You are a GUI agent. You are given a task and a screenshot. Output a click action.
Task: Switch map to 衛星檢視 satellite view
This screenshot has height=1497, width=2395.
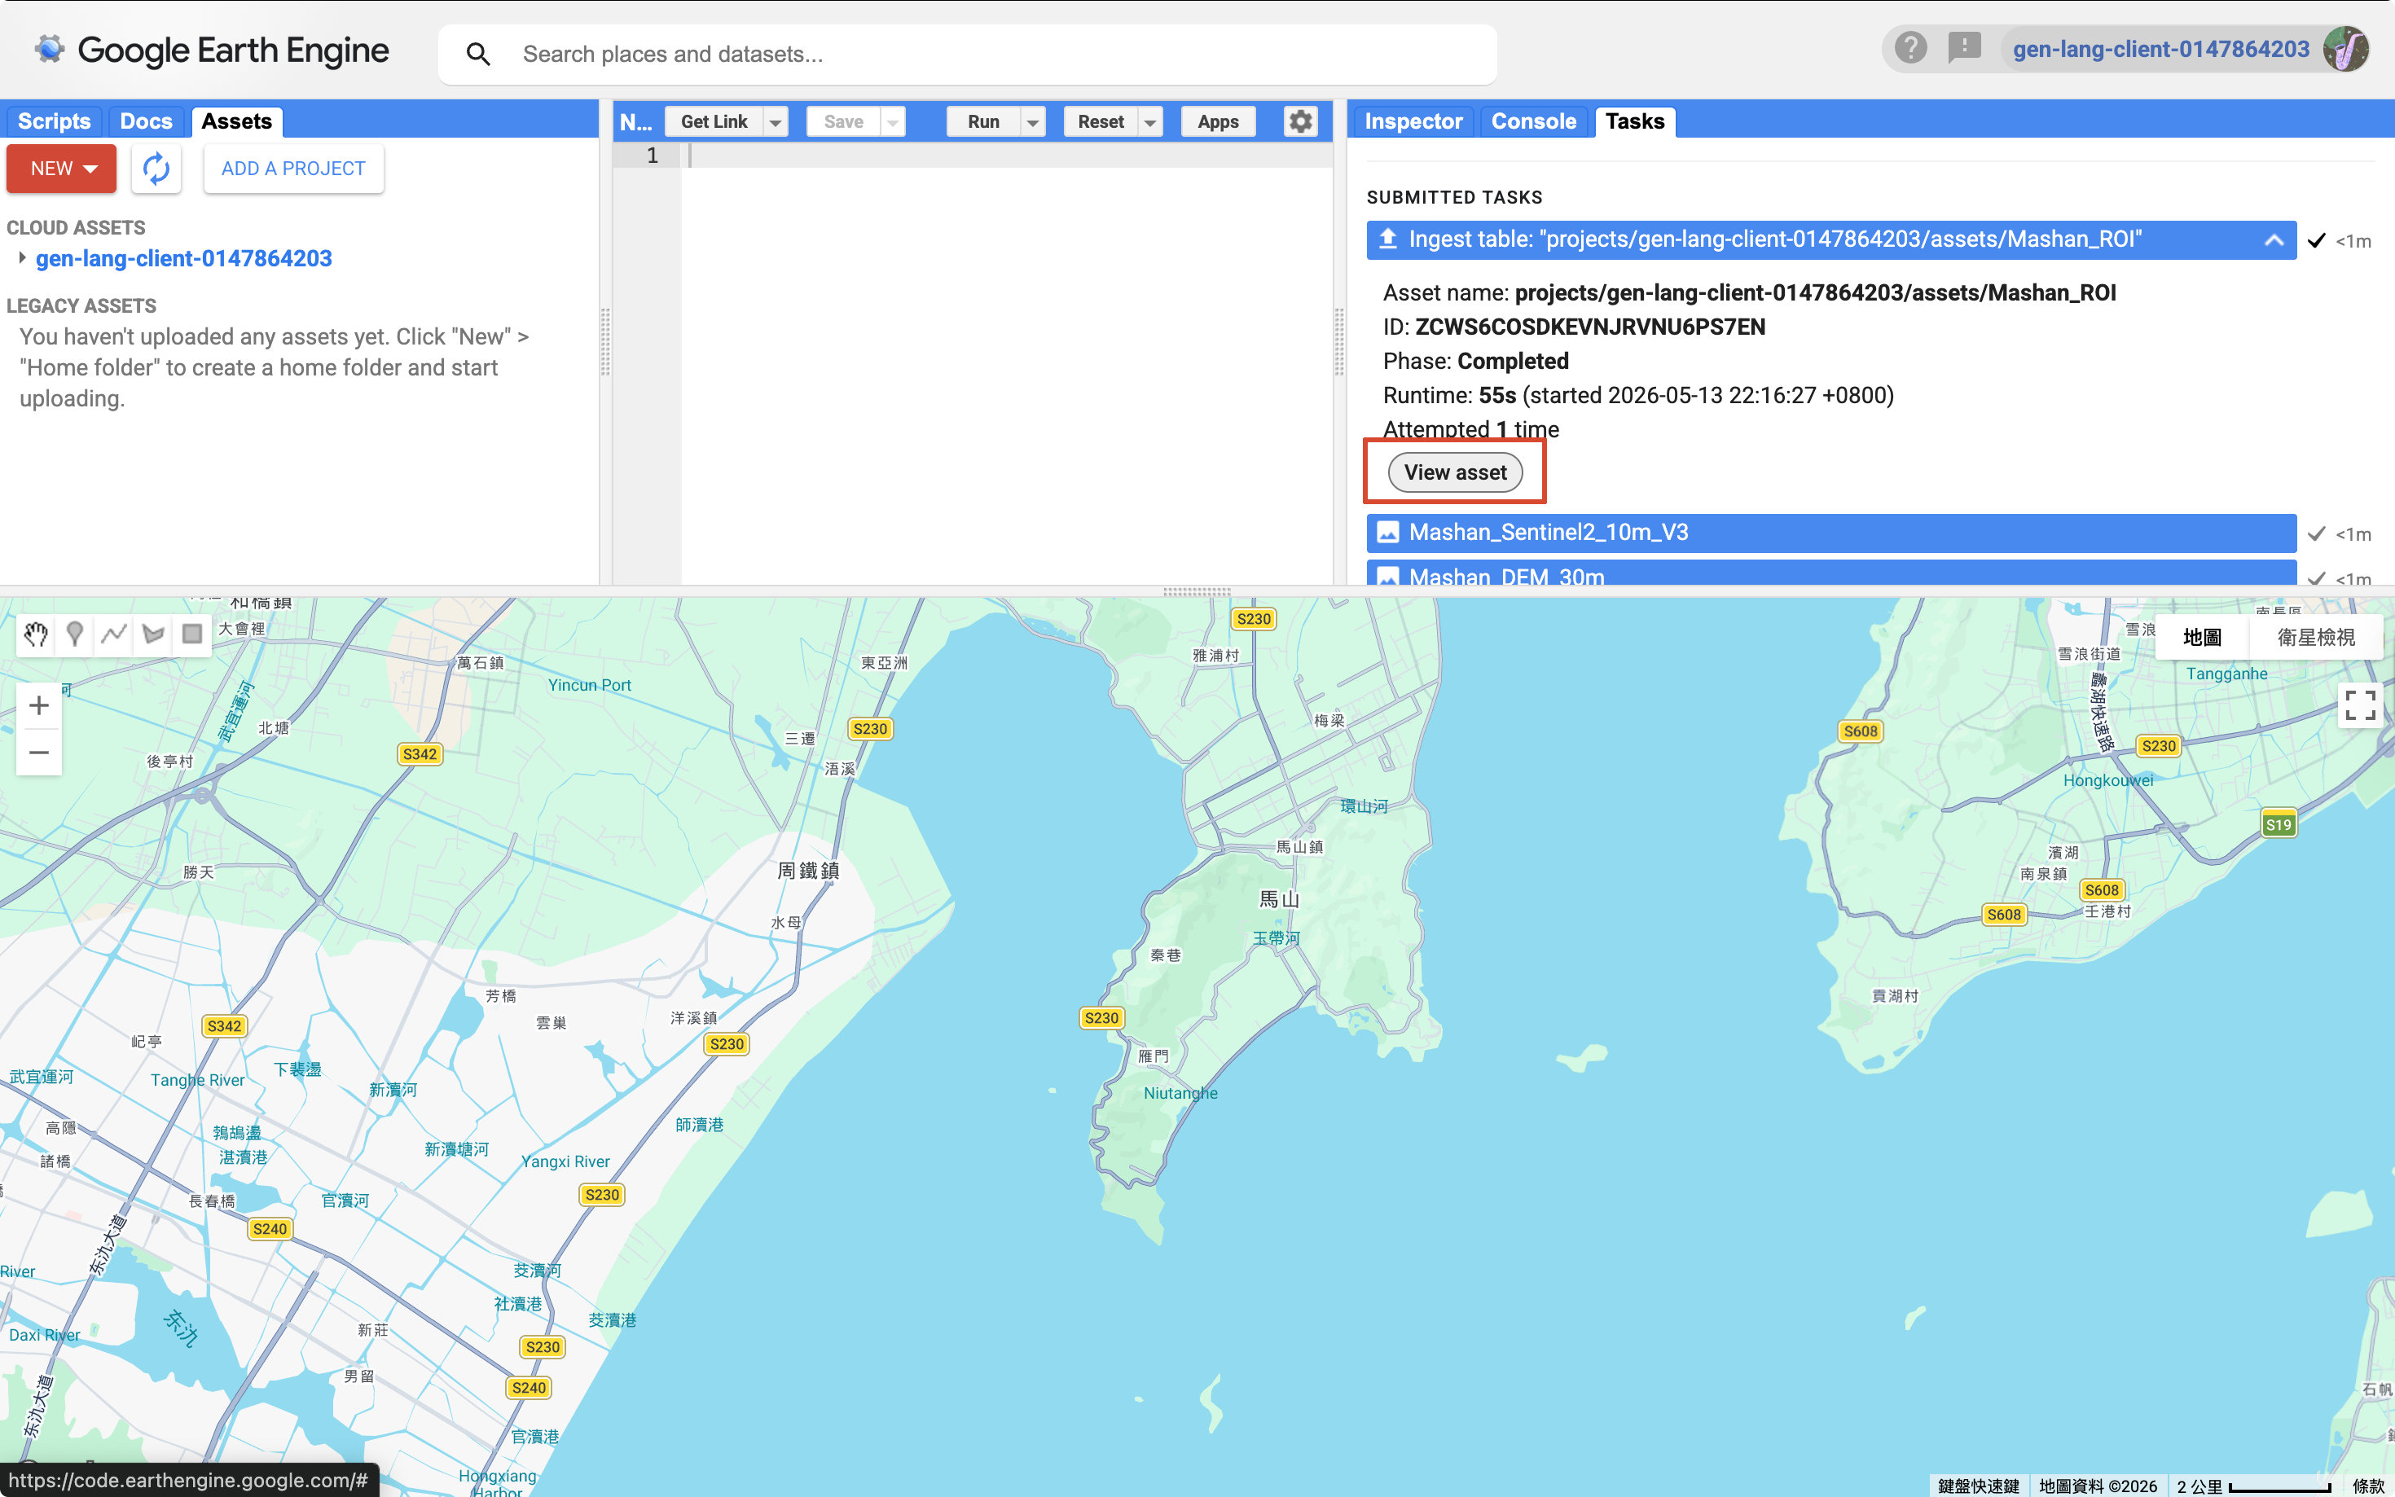pos(2315,637)
